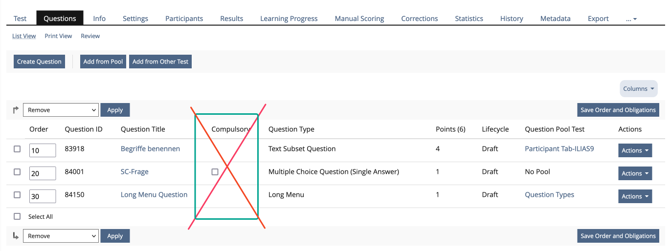Switch to Print View sub-tab
This screenshot has height=251, width=670.
click(58, 36)
